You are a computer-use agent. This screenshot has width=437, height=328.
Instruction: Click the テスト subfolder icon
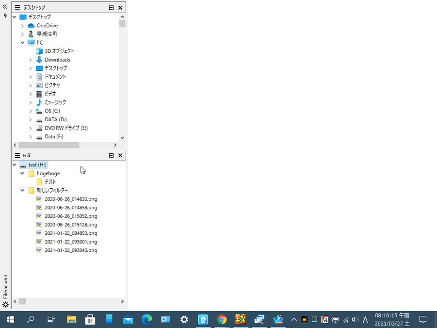coord(39,182)
